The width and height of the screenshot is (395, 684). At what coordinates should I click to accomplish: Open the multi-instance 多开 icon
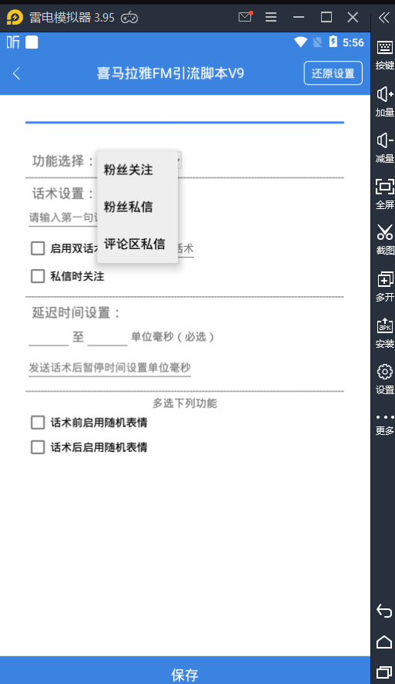tap(384, 286)
